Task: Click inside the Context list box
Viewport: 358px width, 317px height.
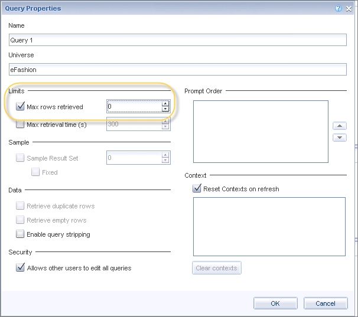Action: (269, 226)
